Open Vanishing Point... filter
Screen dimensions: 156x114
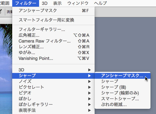pyautogui.click(x=53, y=58)
